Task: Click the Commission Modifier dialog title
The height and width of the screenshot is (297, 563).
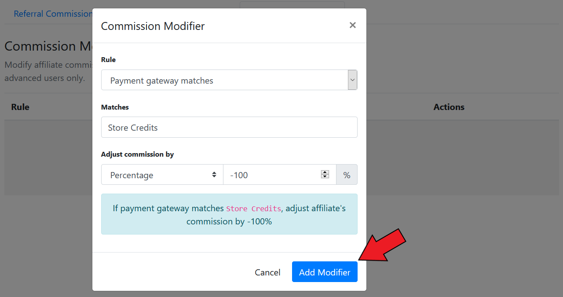Action: pyautogui.click(x=153, y=26)
